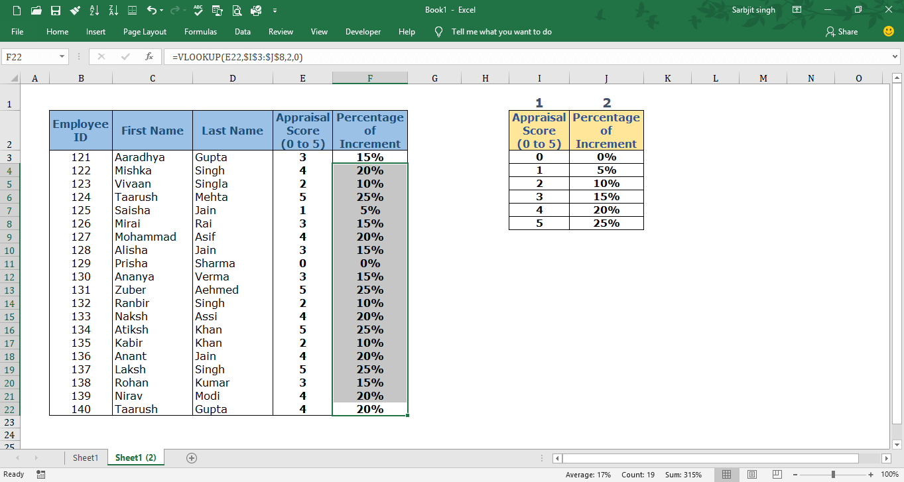Screen dimensions: 904x482
Task: Cancel formula entry with the X icon
Action: coord(101,57)
